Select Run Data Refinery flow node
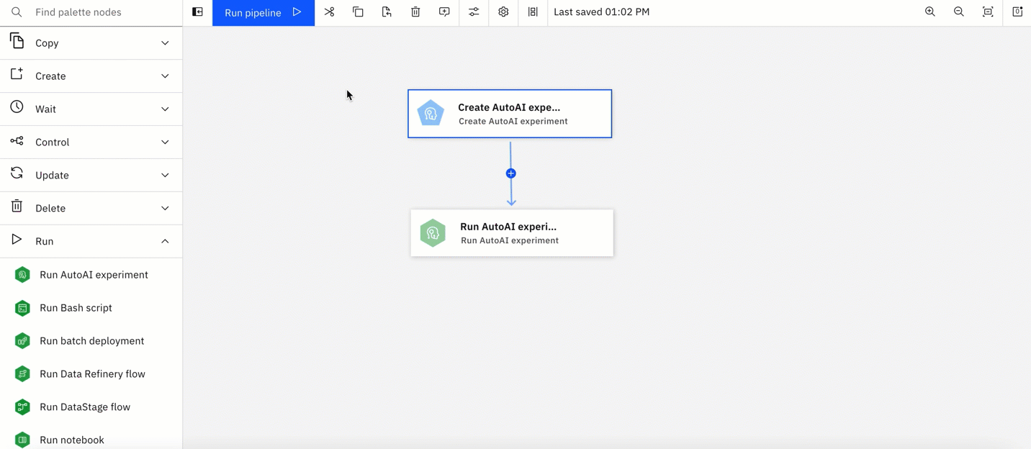This screenshot has width=1031, height=449. (91, 374)
